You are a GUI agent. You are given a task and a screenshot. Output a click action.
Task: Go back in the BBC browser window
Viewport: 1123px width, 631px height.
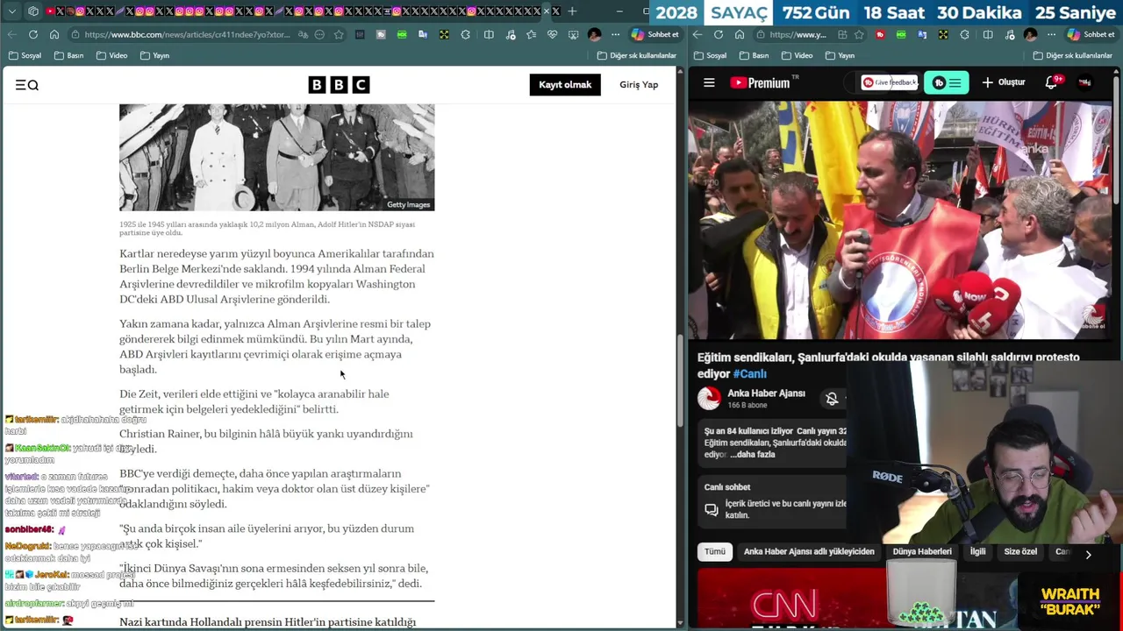(12, 34)
